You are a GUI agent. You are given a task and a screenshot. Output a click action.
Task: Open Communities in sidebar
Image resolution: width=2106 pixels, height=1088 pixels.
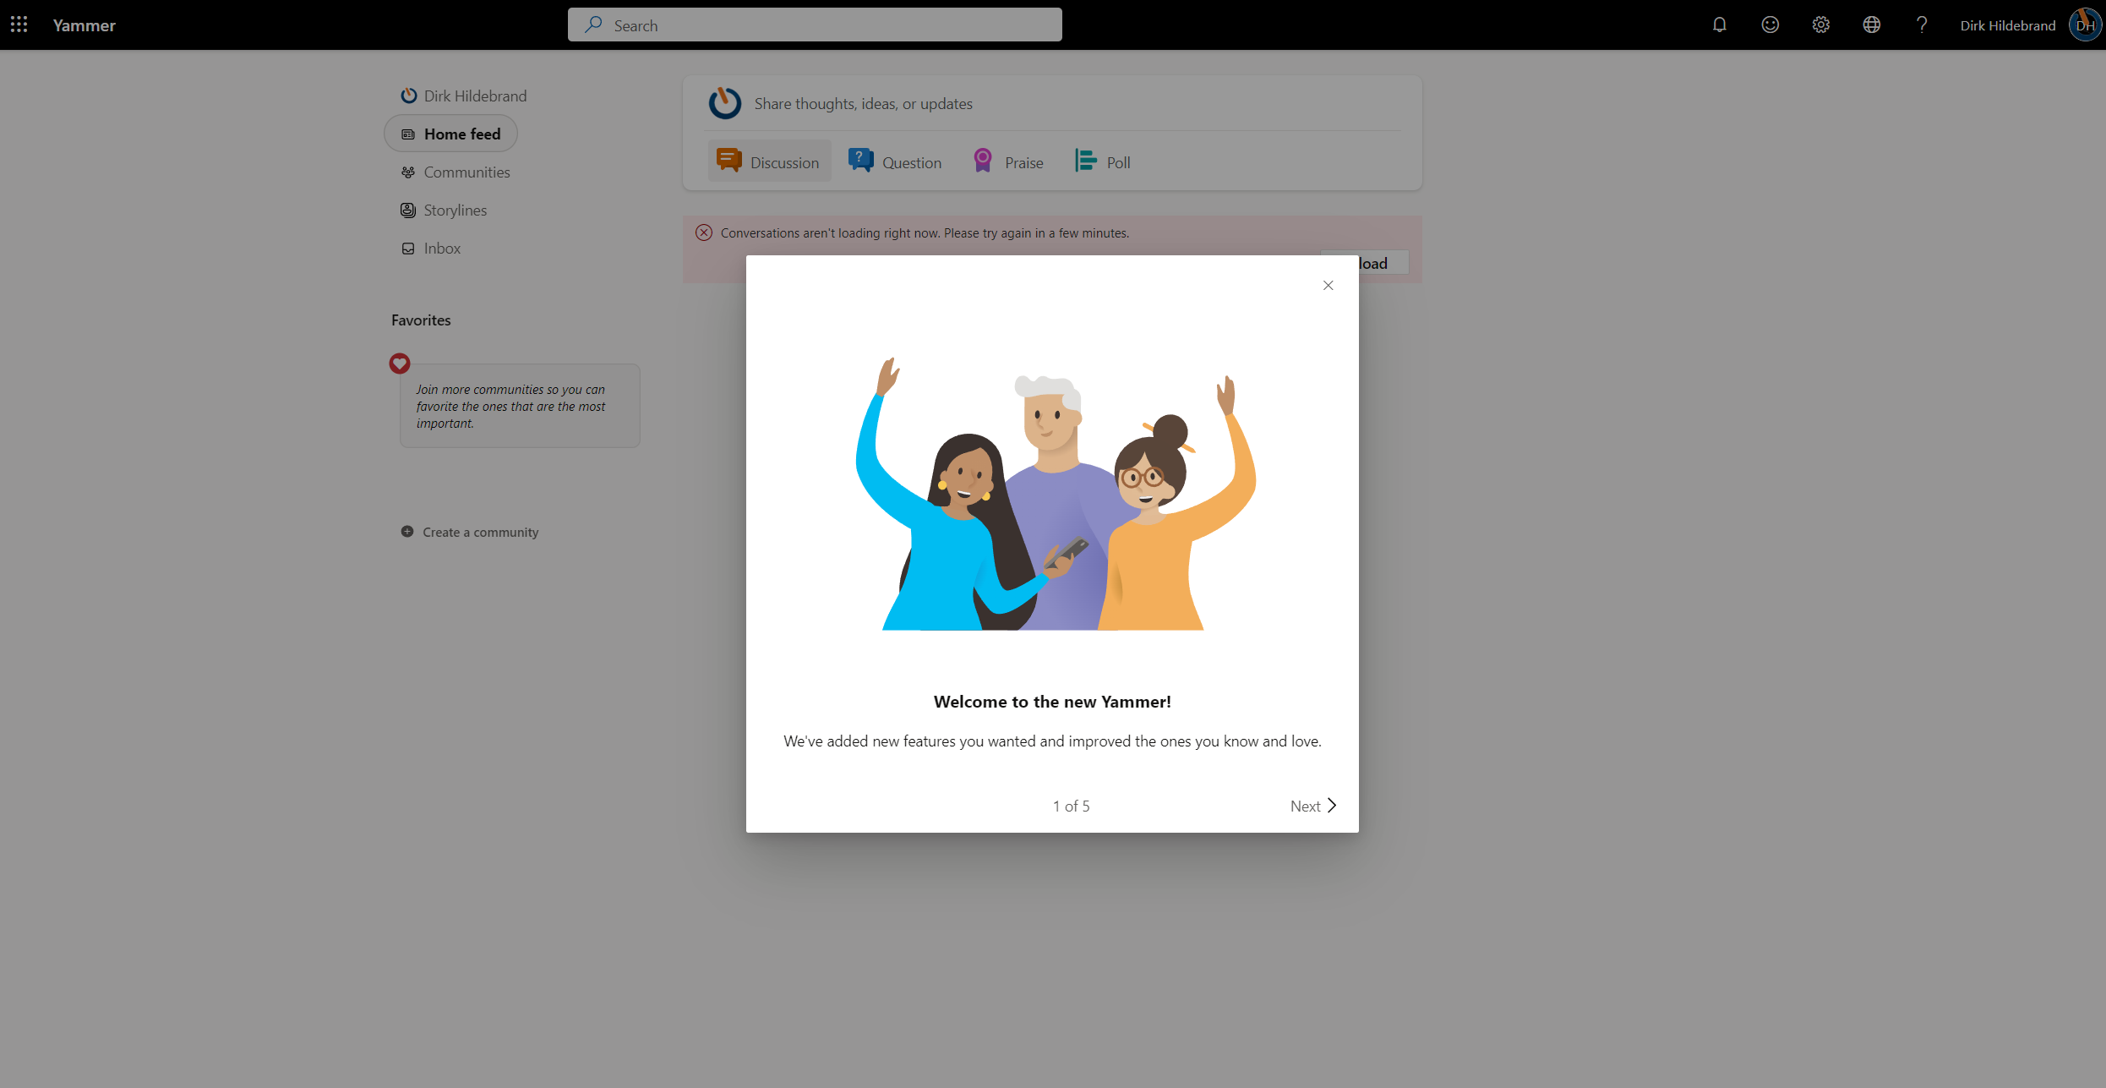click(466, 172)
